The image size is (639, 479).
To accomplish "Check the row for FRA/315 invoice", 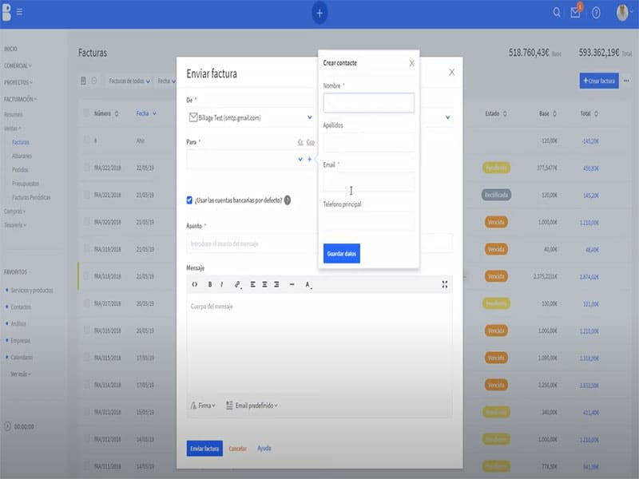I will pos(86,357).
